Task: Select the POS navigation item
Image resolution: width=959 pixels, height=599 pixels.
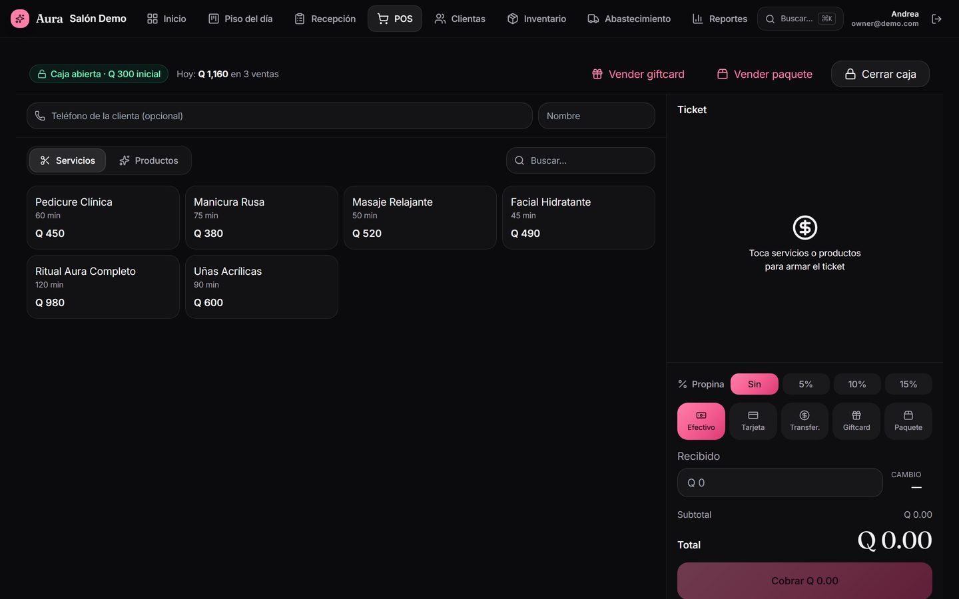Action: (x=395, y=19)
